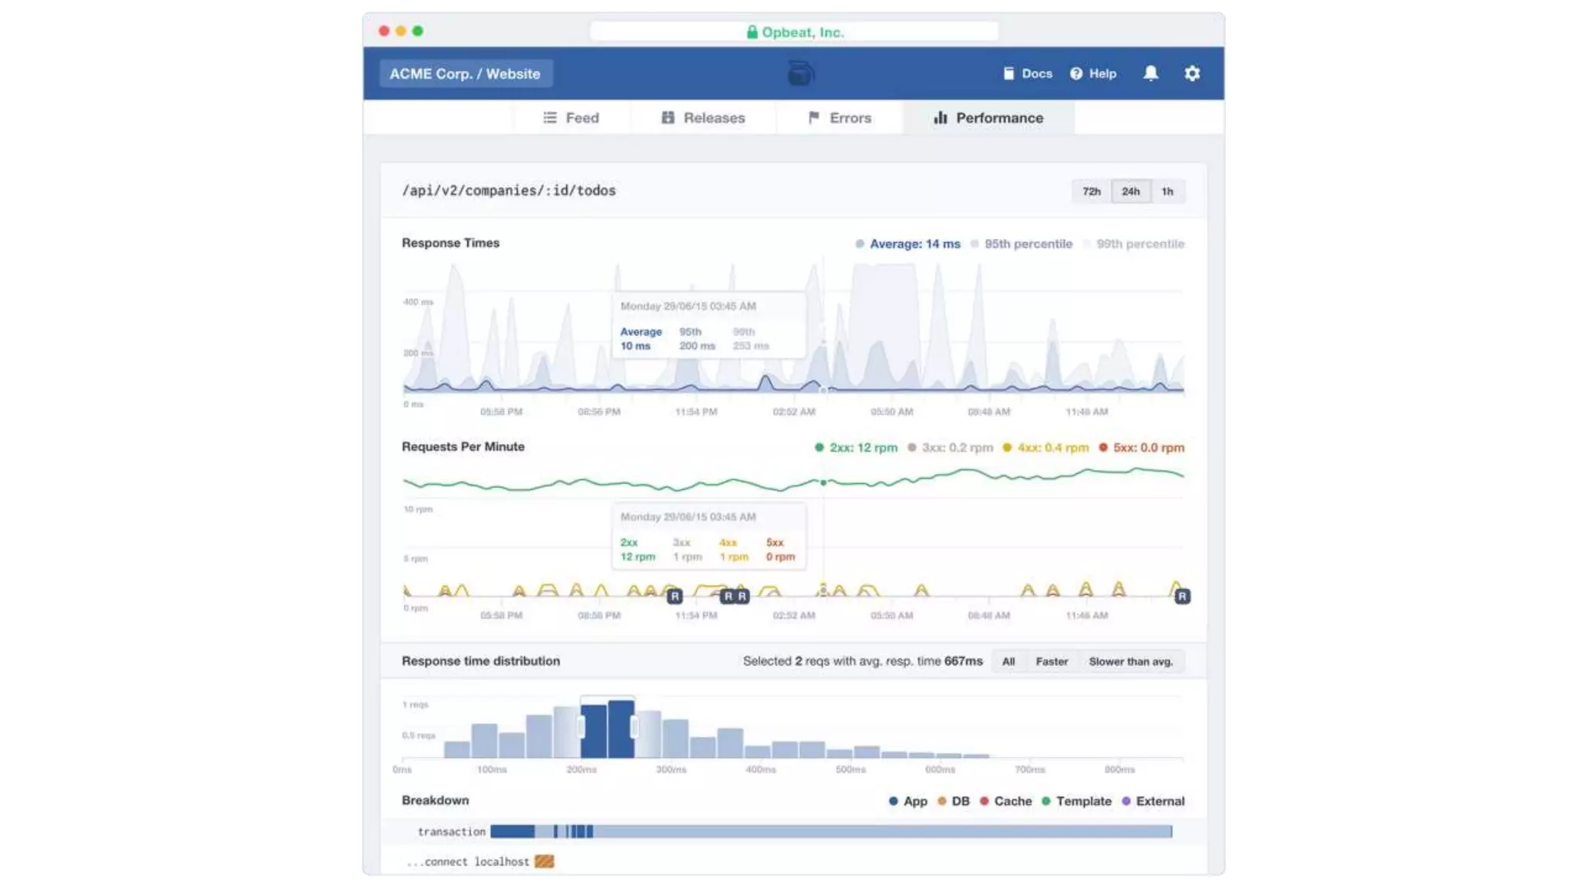The width and height of the screenshot is (1579, 888).
Task: Toggle the 99th percentile series
Action: [x=1140, y=244]
